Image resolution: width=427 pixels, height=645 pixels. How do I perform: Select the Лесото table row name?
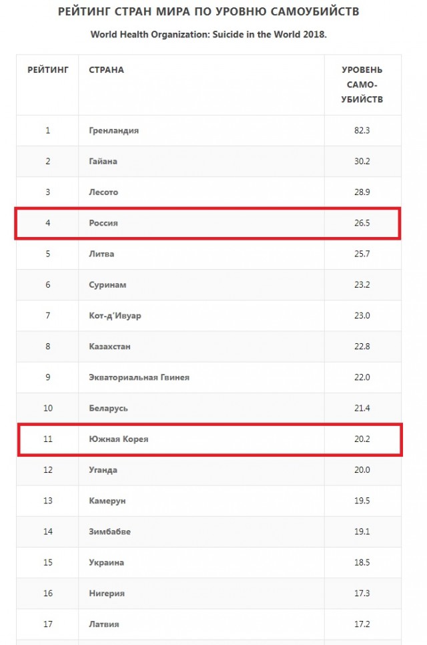tap(103, 192)
